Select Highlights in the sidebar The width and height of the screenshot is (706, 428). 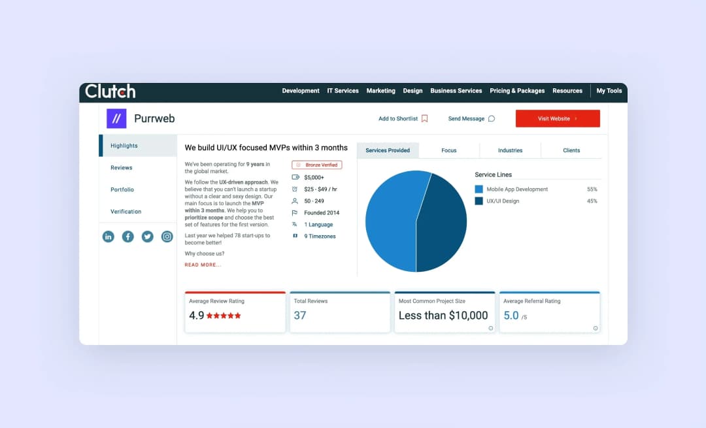click(138, 145)
